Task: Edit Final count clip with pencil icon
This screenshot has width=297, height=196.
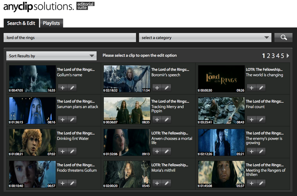Action: click(261, 120)
